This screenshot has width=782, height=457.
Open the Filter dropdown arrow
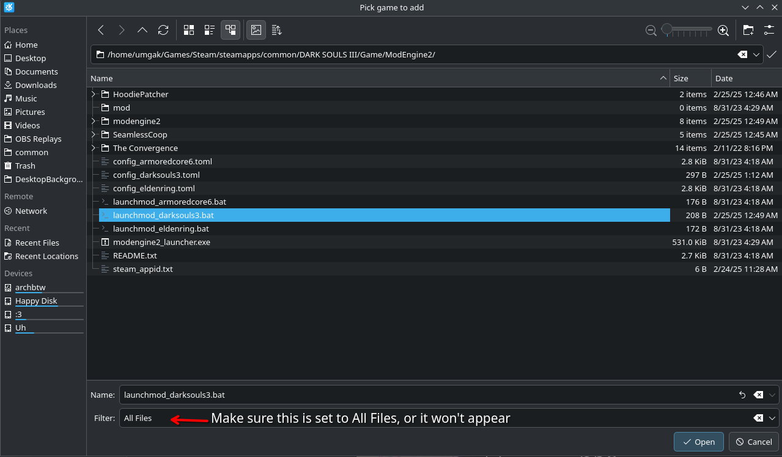click(x=773, y=418)
